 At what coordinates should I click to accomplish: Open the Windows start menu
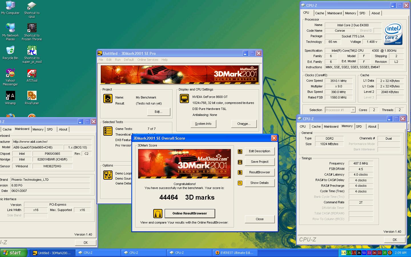point(14,253)
